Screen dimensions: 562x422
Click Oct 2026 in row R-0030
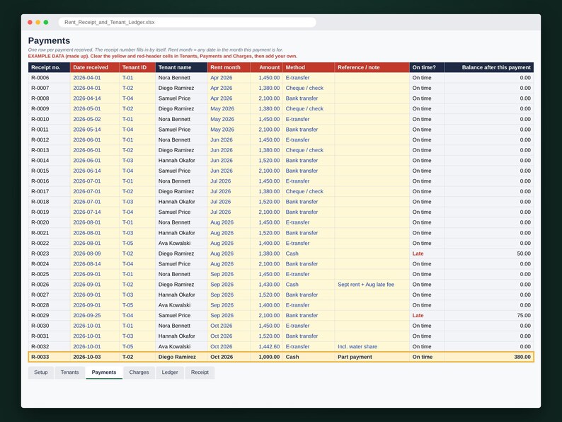pos(229,326)
